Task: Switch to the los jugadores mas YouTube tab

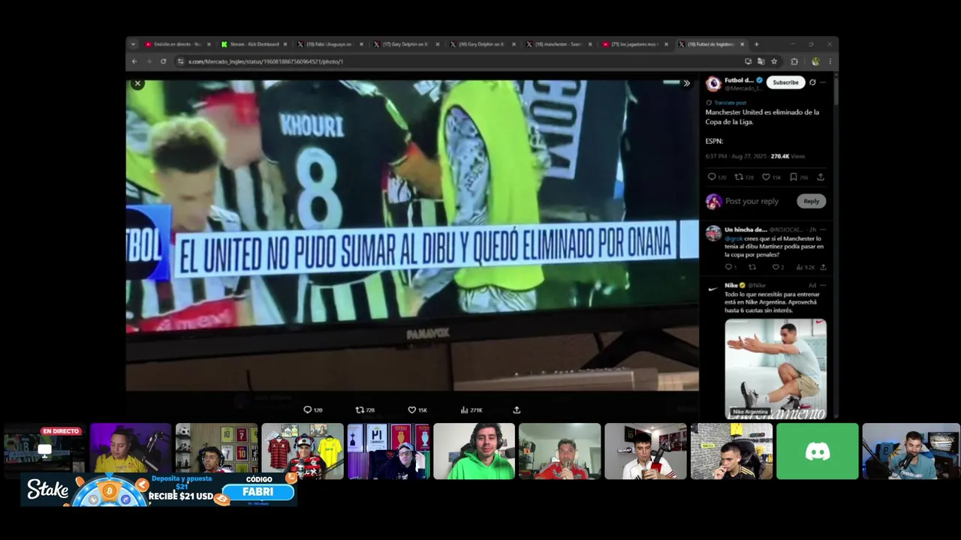Action: [x=634, y=44]
